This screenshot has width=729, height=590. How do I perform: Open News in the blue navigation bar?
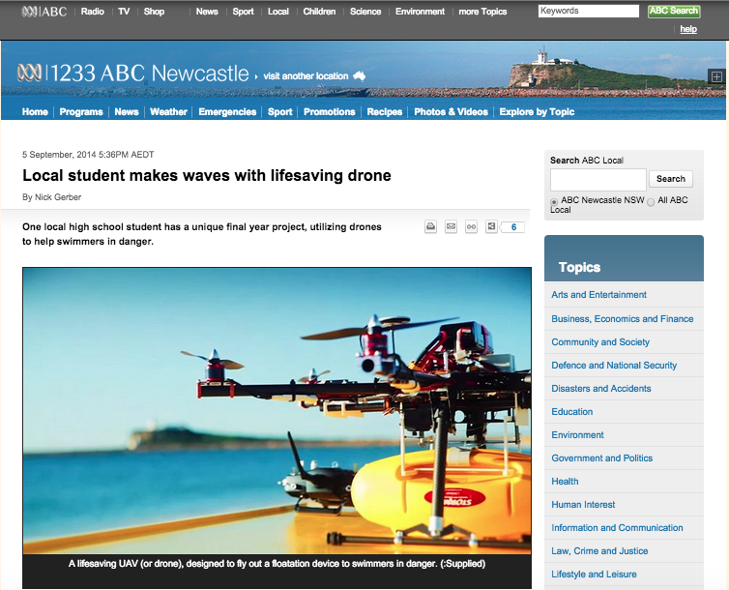click(x=127, y=112)
